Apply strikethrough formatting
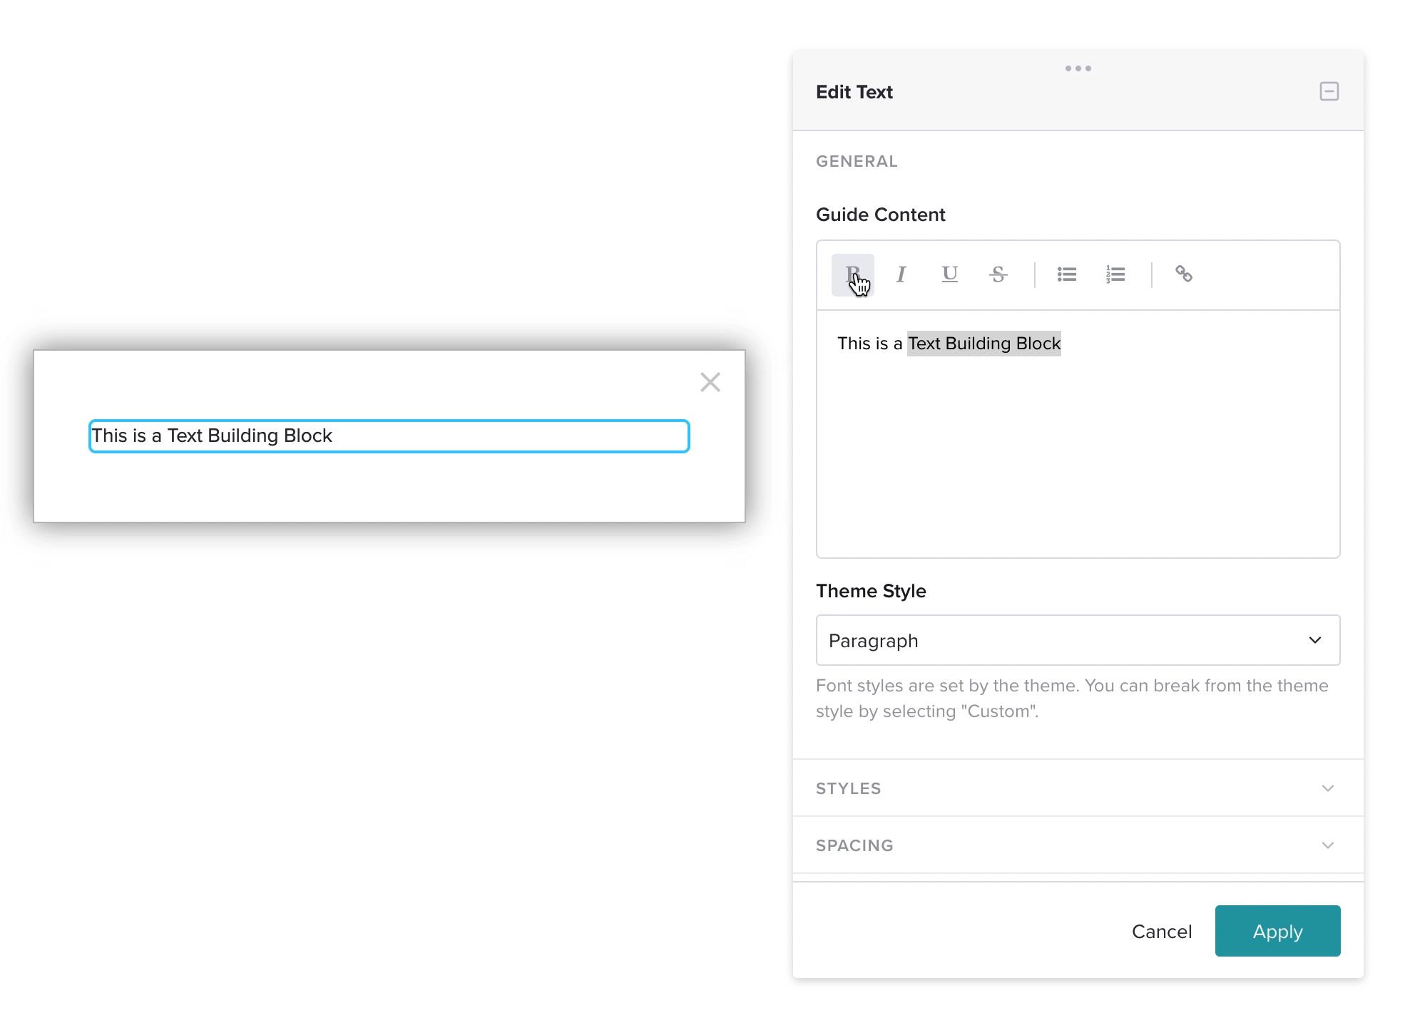 coord(998,274)
